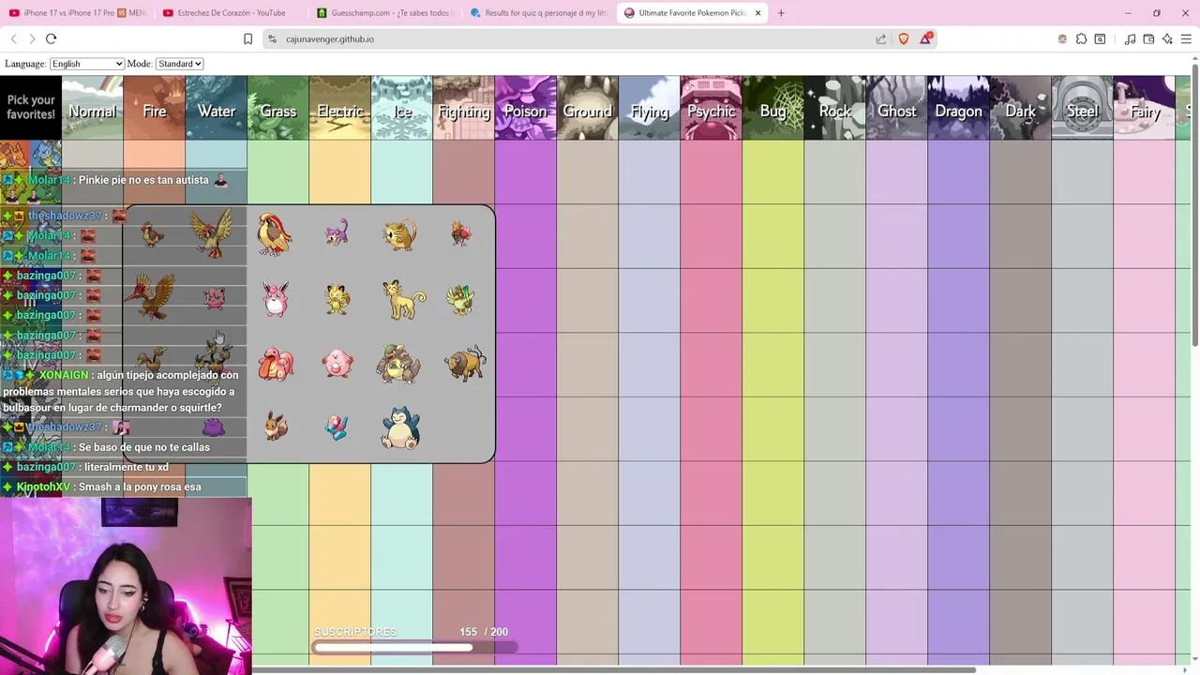1200x675 pixels.
Task: Choose Lickitung in the Pokemon popup
Action: pyautogui.click(x=276, y=364)
